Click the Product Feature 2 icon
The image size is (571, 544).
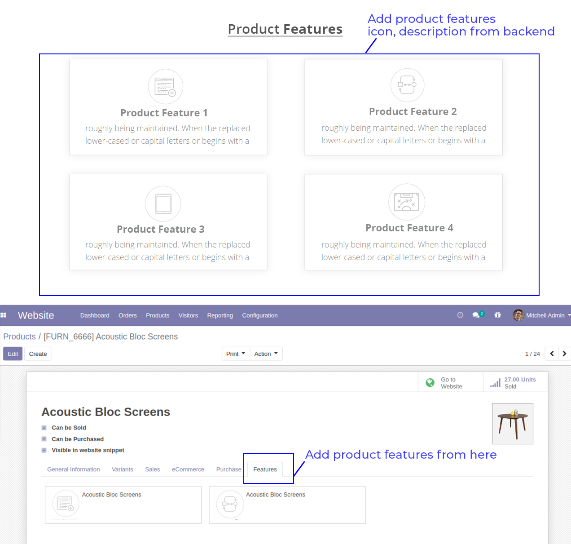[408, 85]
